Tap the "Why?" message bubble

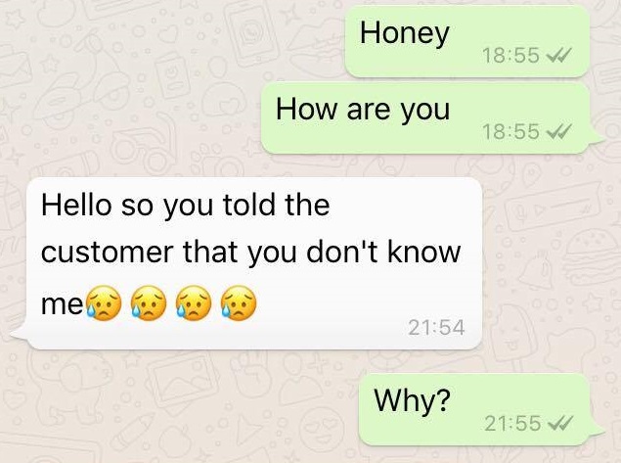(x=477, y=410)
